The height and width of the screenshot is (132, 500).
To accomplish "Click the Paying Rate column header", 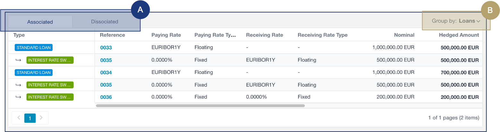I will (x=166, y=35).
